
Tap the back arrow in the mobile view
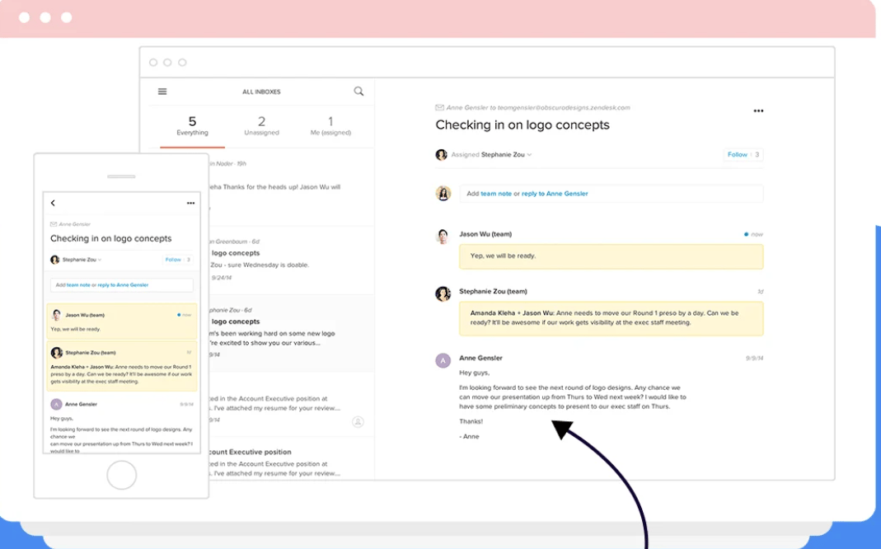[x=53, y=203]
